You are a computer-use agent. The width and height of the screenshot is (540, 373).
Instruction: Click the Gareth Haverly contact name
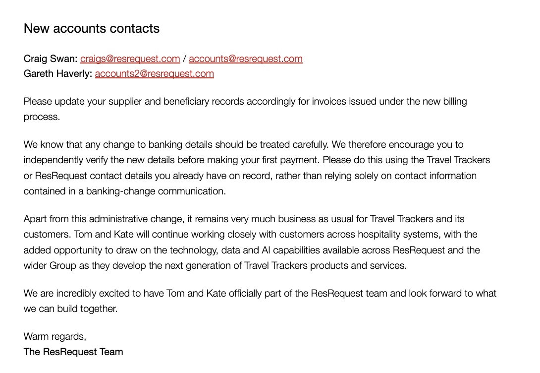57,73
